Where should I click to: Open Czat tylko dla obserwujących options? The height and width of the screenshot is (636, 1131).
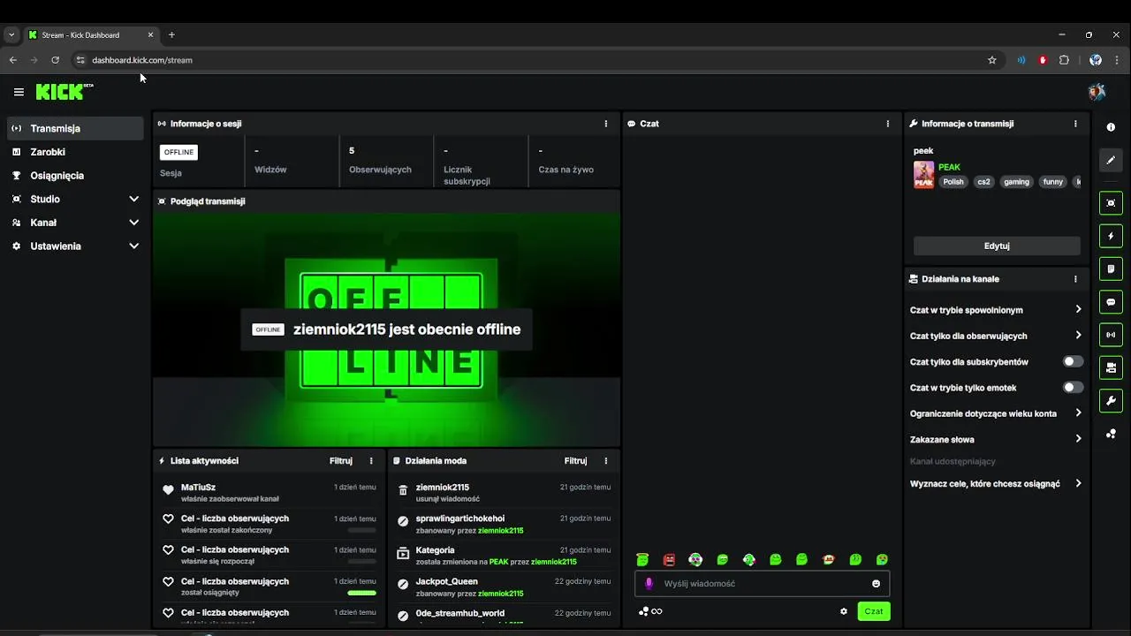pos(996,336)
